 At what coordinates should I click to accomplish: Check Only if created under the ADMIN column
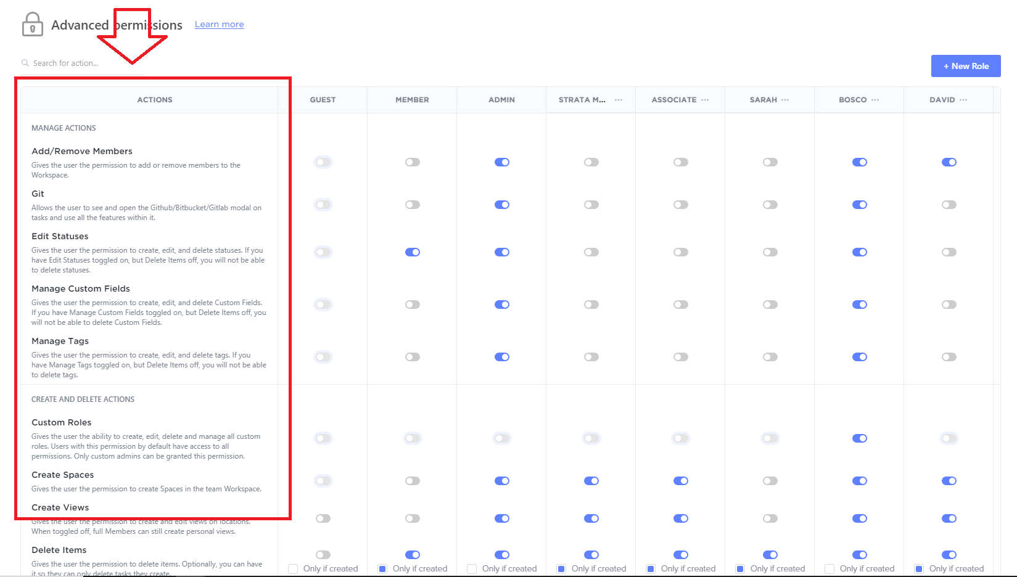pos(472,568)
